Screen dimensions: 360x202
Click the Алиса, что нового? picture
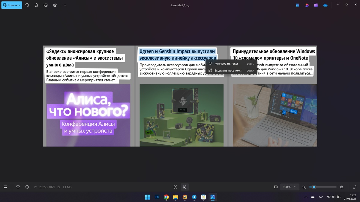88,115
